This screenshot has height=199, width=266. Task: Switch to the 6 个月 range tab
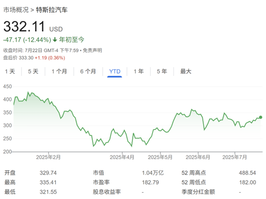tap(88, 71)
